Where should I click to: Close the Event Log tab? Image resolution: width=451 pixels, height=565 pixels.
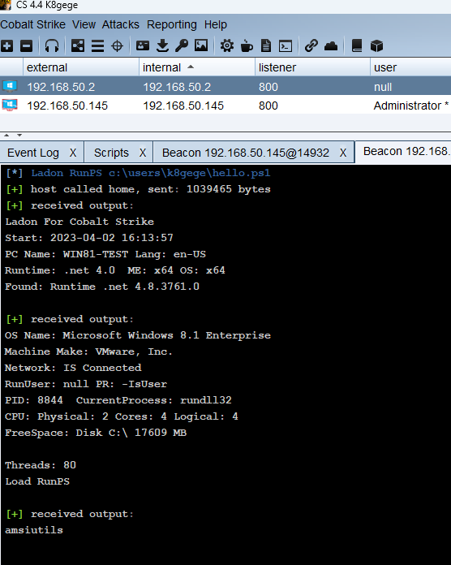click(73, 153)
